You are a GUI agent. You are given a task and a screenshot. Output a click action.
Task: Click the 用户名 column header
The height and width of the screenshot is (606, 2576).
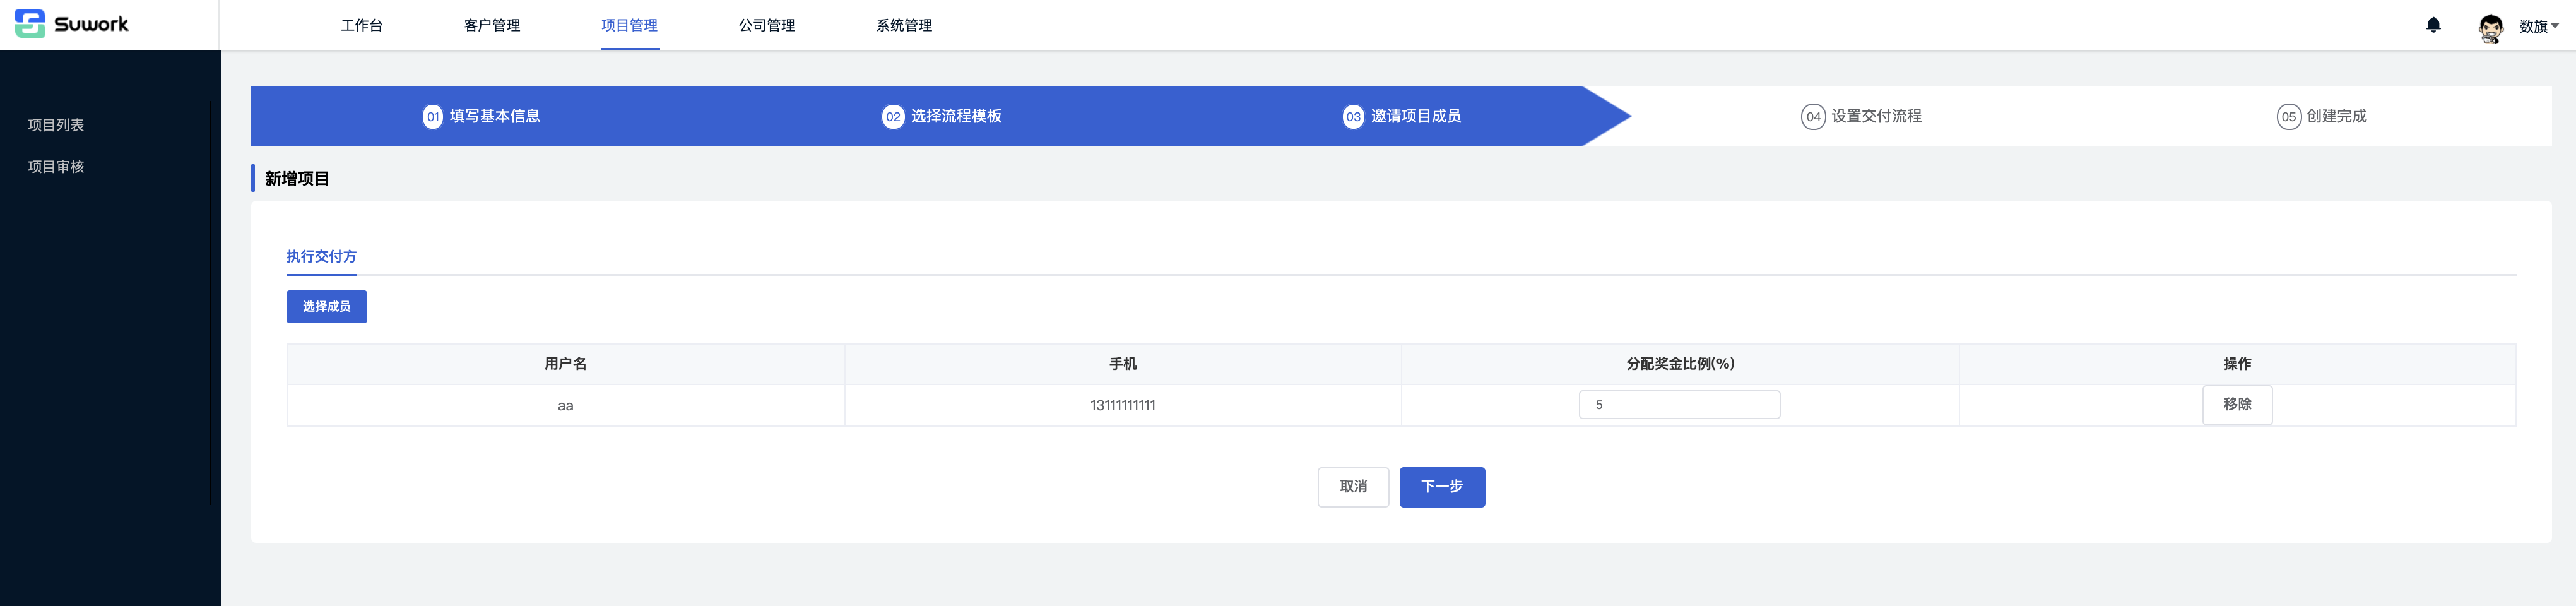coord(565,364)
